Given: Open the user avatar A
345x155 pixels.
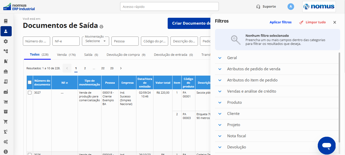Looking at the screenshot, I should 291,7.
